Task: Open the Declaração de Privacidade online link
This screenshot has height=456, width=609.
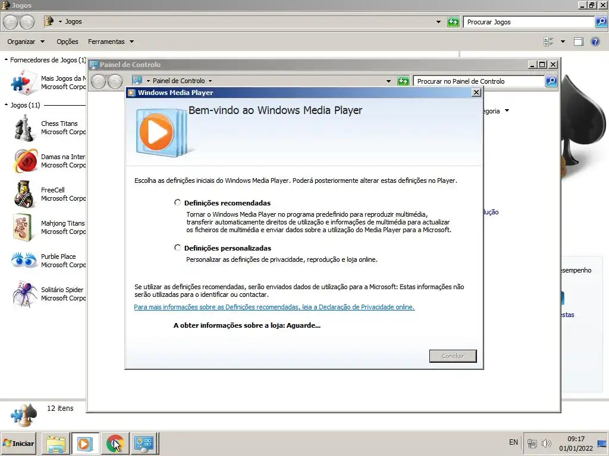Action: (274, 307)
